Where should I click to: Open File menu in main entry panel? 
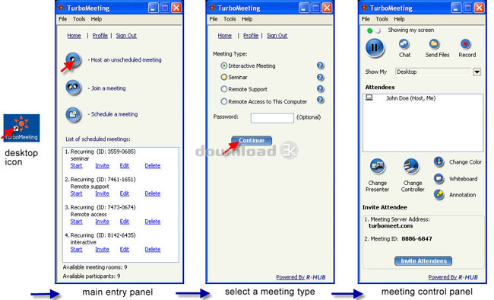point(62,19)
